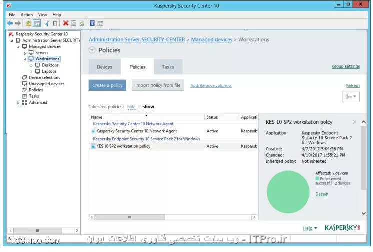The image size is (373, 252).
Task: Click the red X Delete icon
Action: (66, 23)
